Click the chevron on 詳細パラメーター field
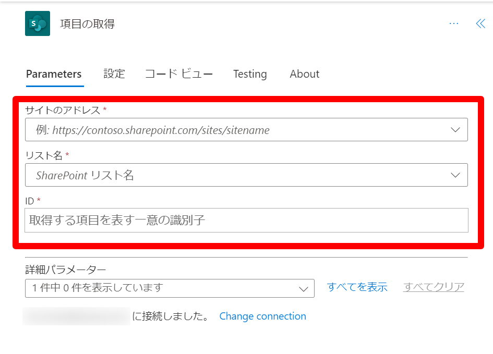The width and height of the screenshot is (493, 354). pyautogui.click(x=304, y=287)
